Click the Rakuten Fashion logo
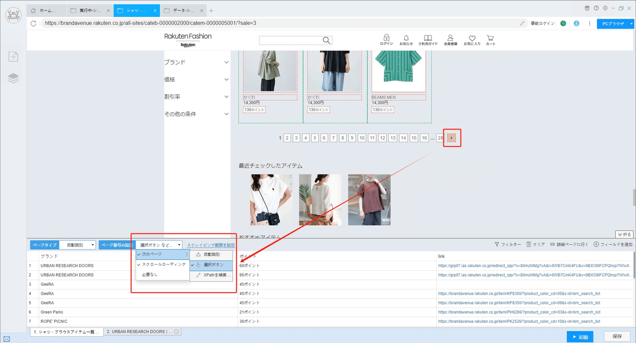 coord(188,40)
